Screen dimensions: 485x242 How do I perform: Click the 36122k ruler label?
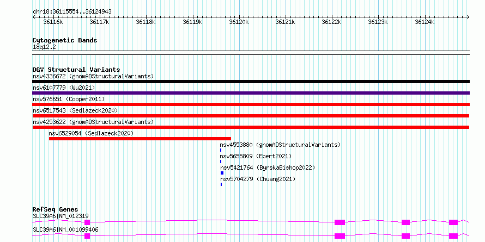[x=331, y=22]
